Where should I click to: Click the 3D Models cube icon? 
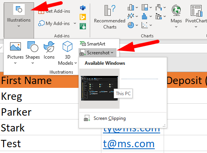pyautogui.click(x=67, y=46)
